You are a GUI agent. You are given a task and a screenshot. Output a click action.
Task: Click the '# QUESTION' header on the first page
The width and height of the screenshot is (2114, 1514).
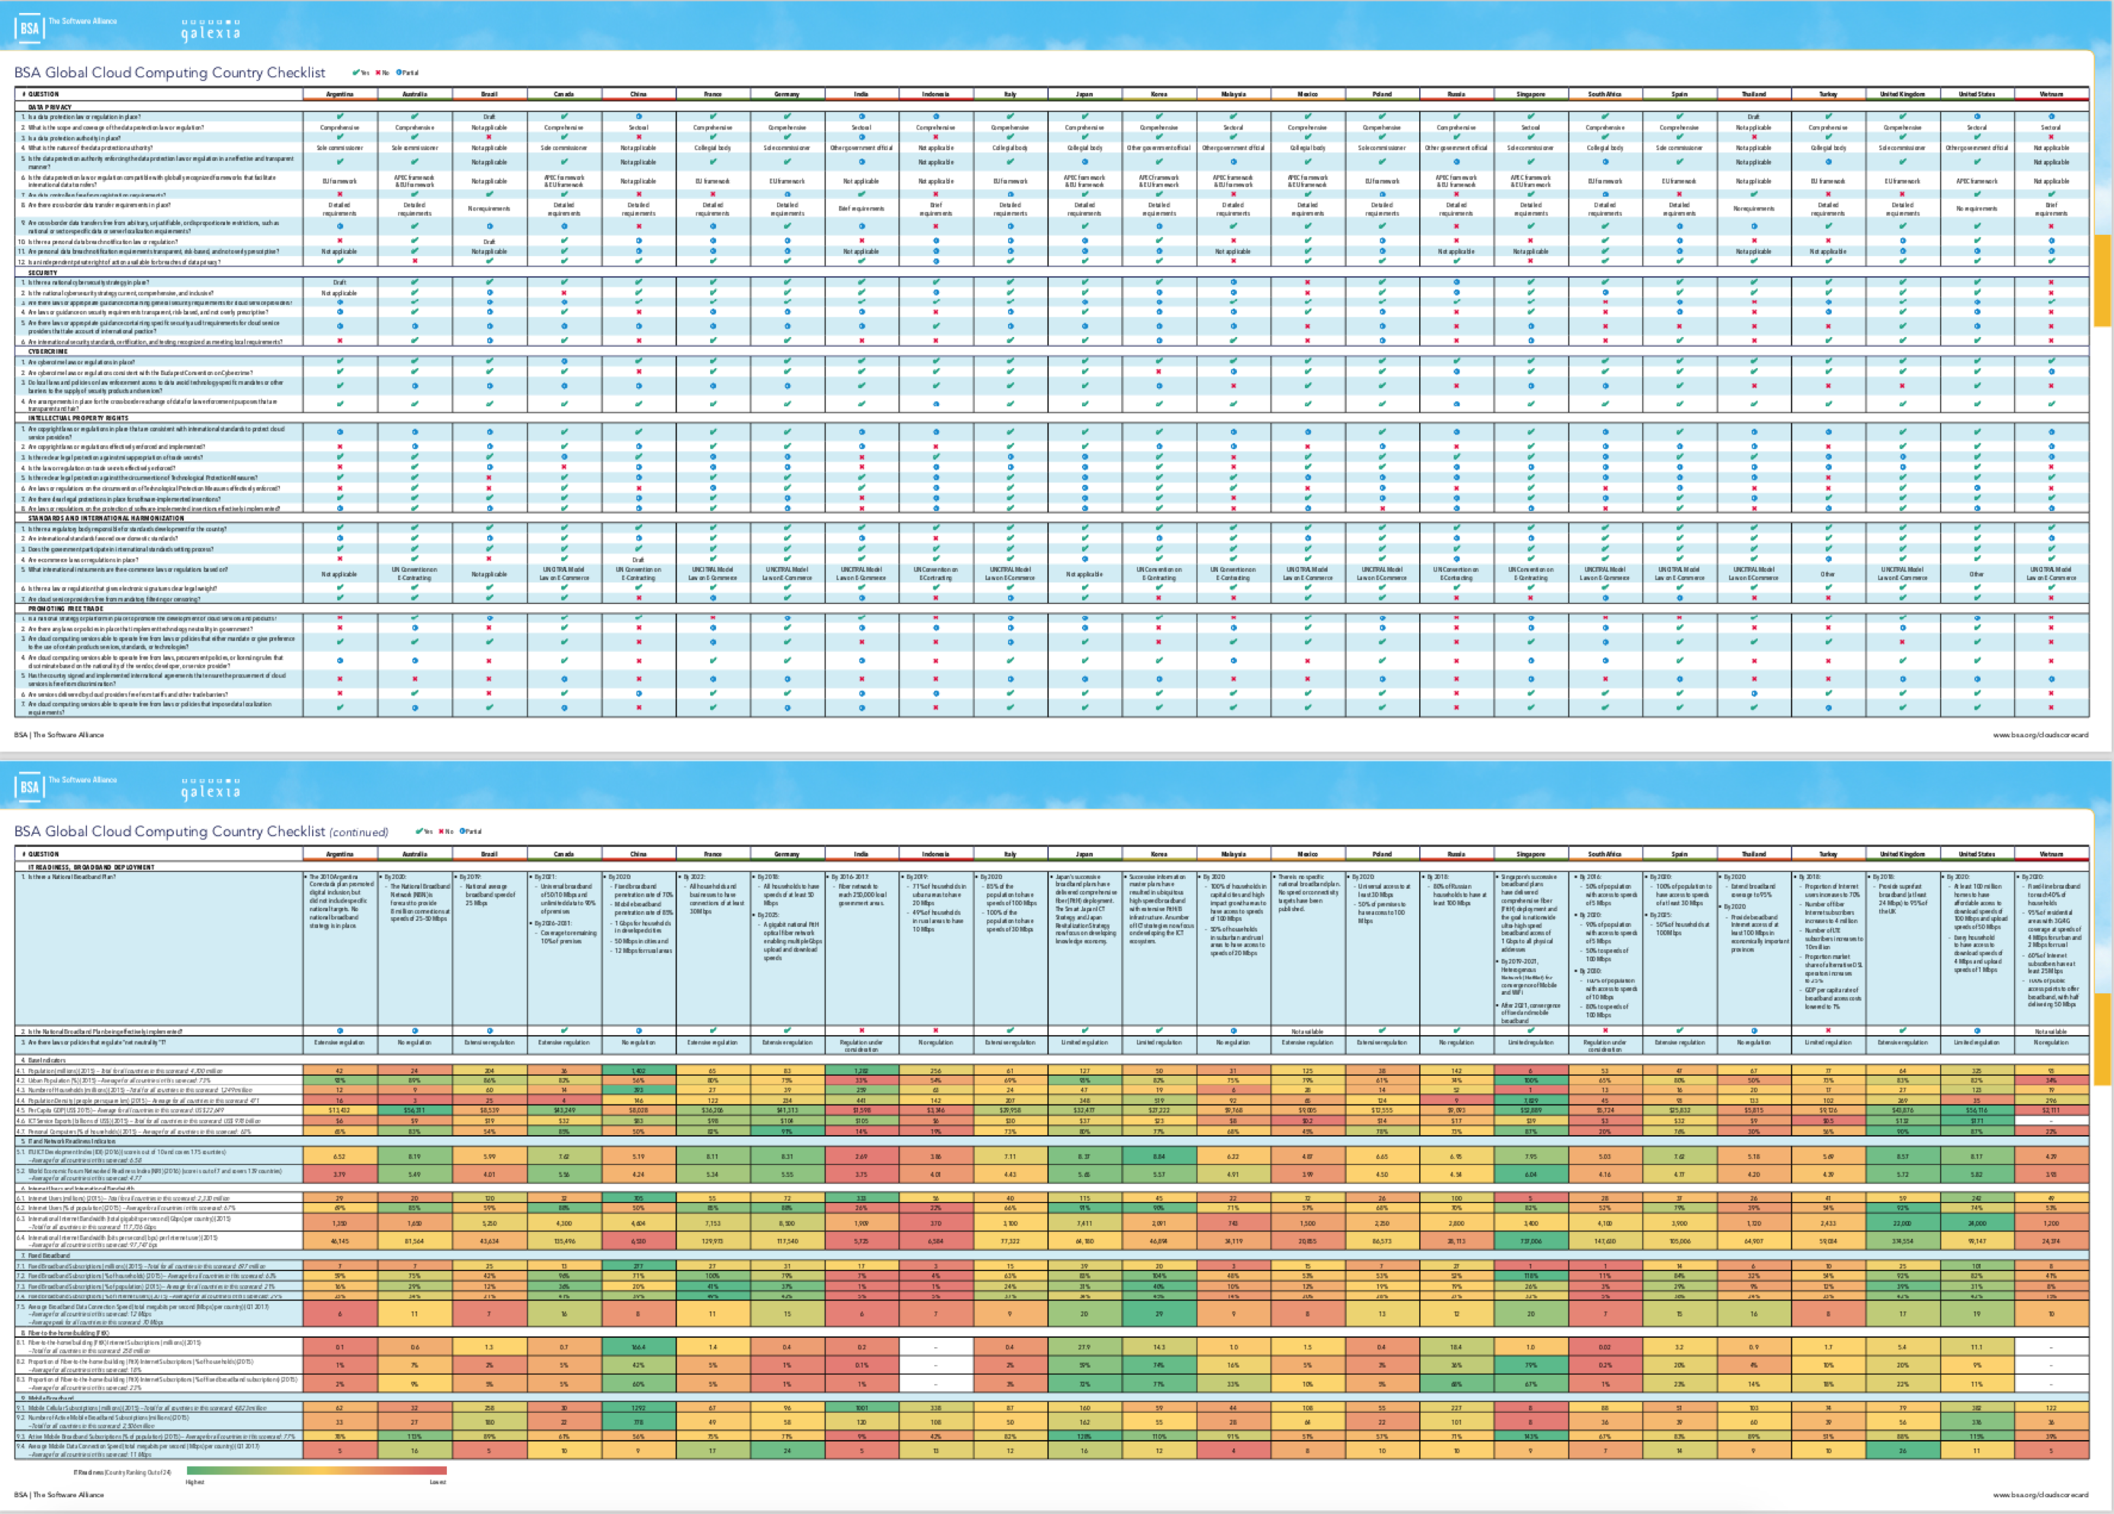tap(40, 94)
